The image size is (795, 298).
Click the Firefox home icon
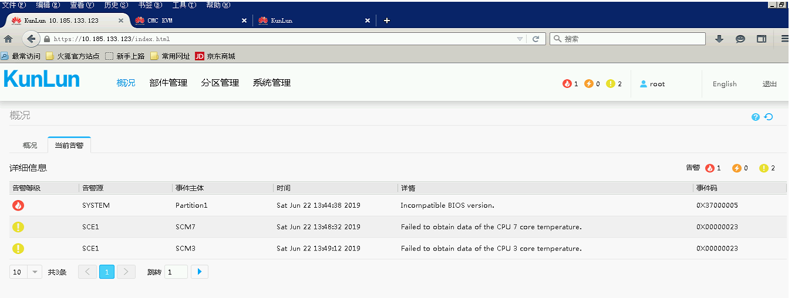click(x=8, y=39)
